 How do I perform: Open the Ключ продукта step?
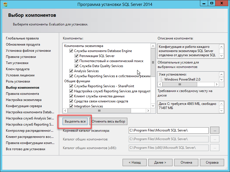point(17,69)
